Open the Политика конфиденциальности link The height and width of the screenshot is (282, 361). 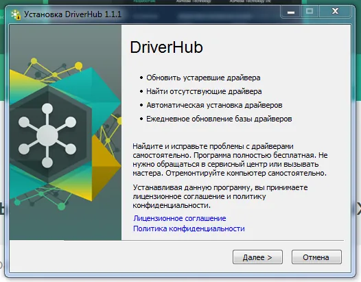pyautogui.click(x=189, y=228)
